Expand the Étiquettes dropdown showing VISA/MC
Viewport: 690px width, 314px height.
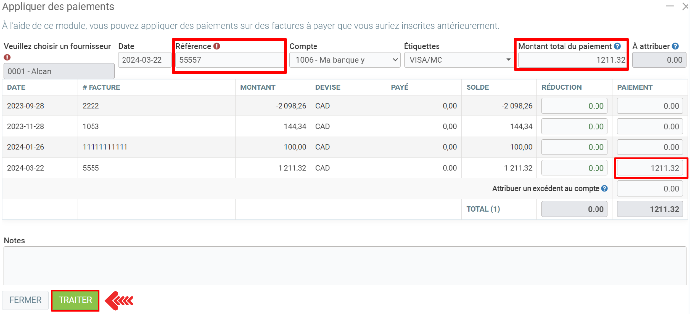point(459,60)
